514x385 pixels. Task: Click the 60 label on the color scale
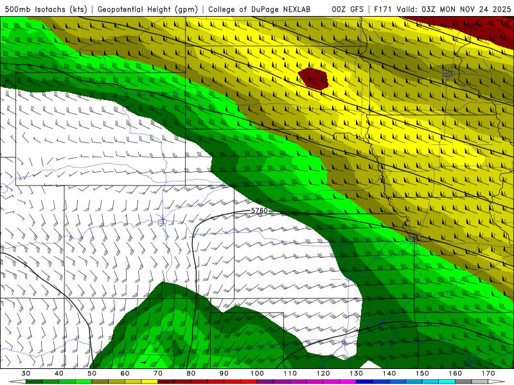125,373
